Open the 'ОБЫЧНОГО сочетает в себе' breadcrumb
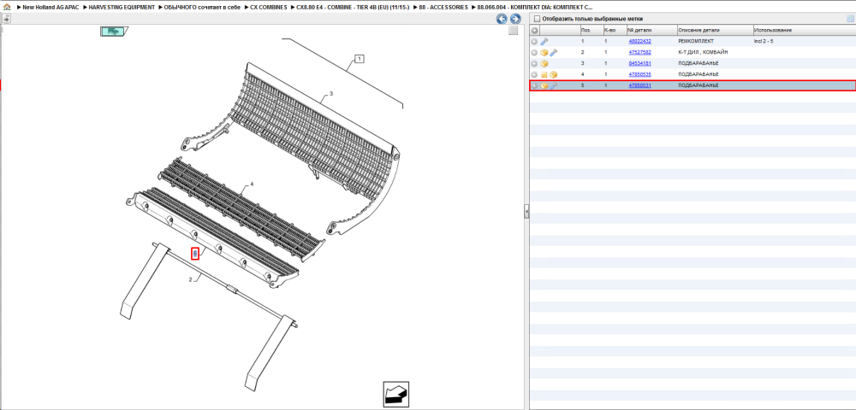The width and height of the screenshot is (856, 410). coord(203,8)
